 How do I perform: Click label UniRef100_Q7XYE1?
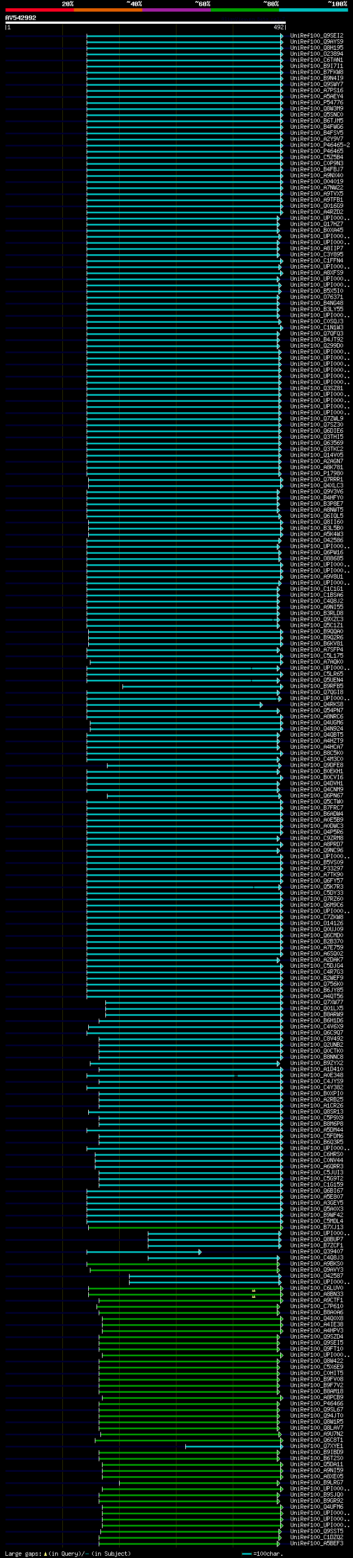click(x=316, y=1446)
